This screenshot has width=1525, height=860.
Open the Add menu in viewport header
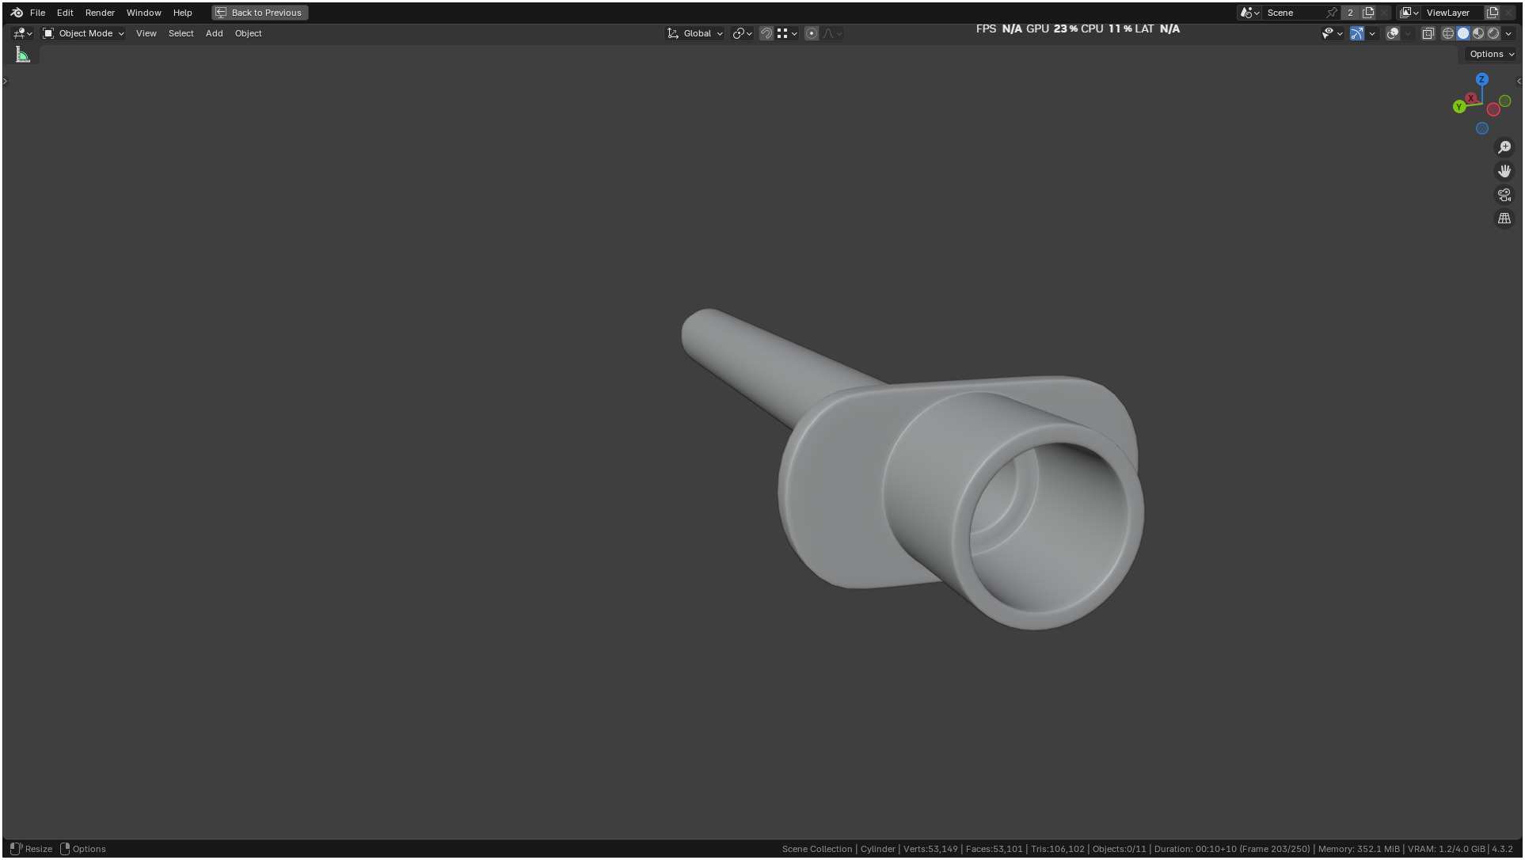[x=214, y=33]
